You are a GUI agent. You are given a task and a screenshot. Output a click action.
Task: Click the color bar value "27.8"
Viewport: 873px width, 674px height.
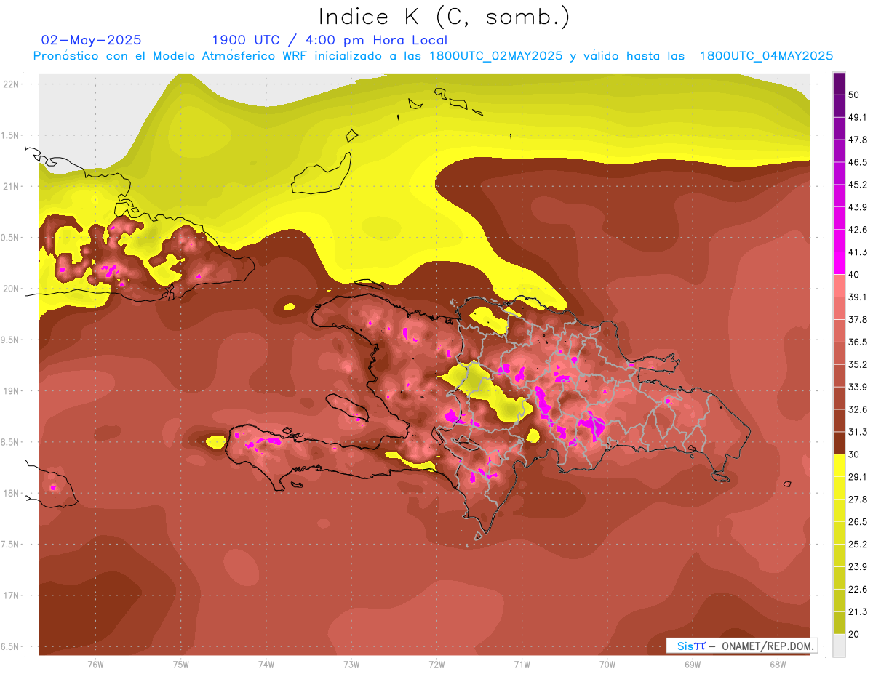tap(858, 500)
